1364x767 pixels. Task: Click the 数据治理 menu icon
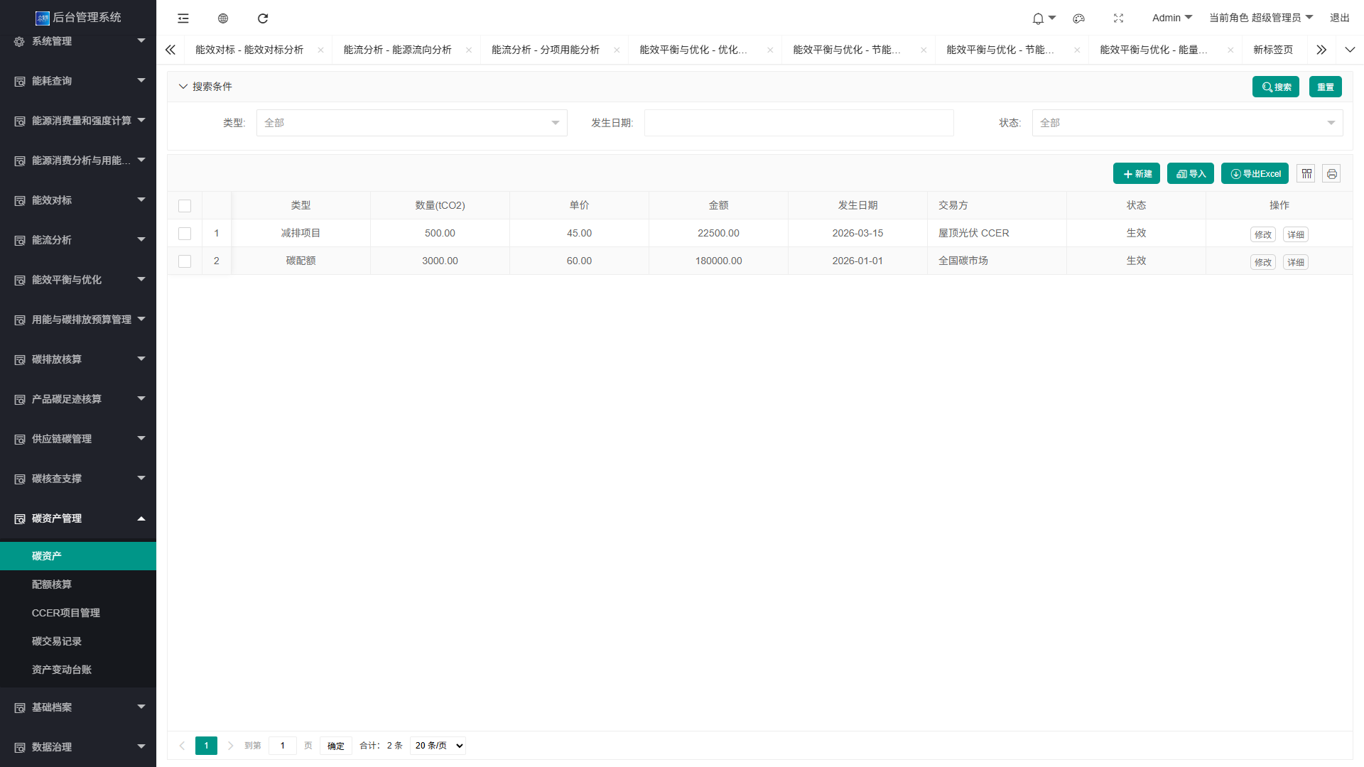(19, 747)
